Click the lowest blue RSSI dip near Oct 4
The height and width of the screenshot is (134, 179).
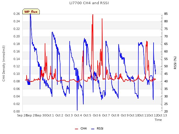(x=77, y=110)
